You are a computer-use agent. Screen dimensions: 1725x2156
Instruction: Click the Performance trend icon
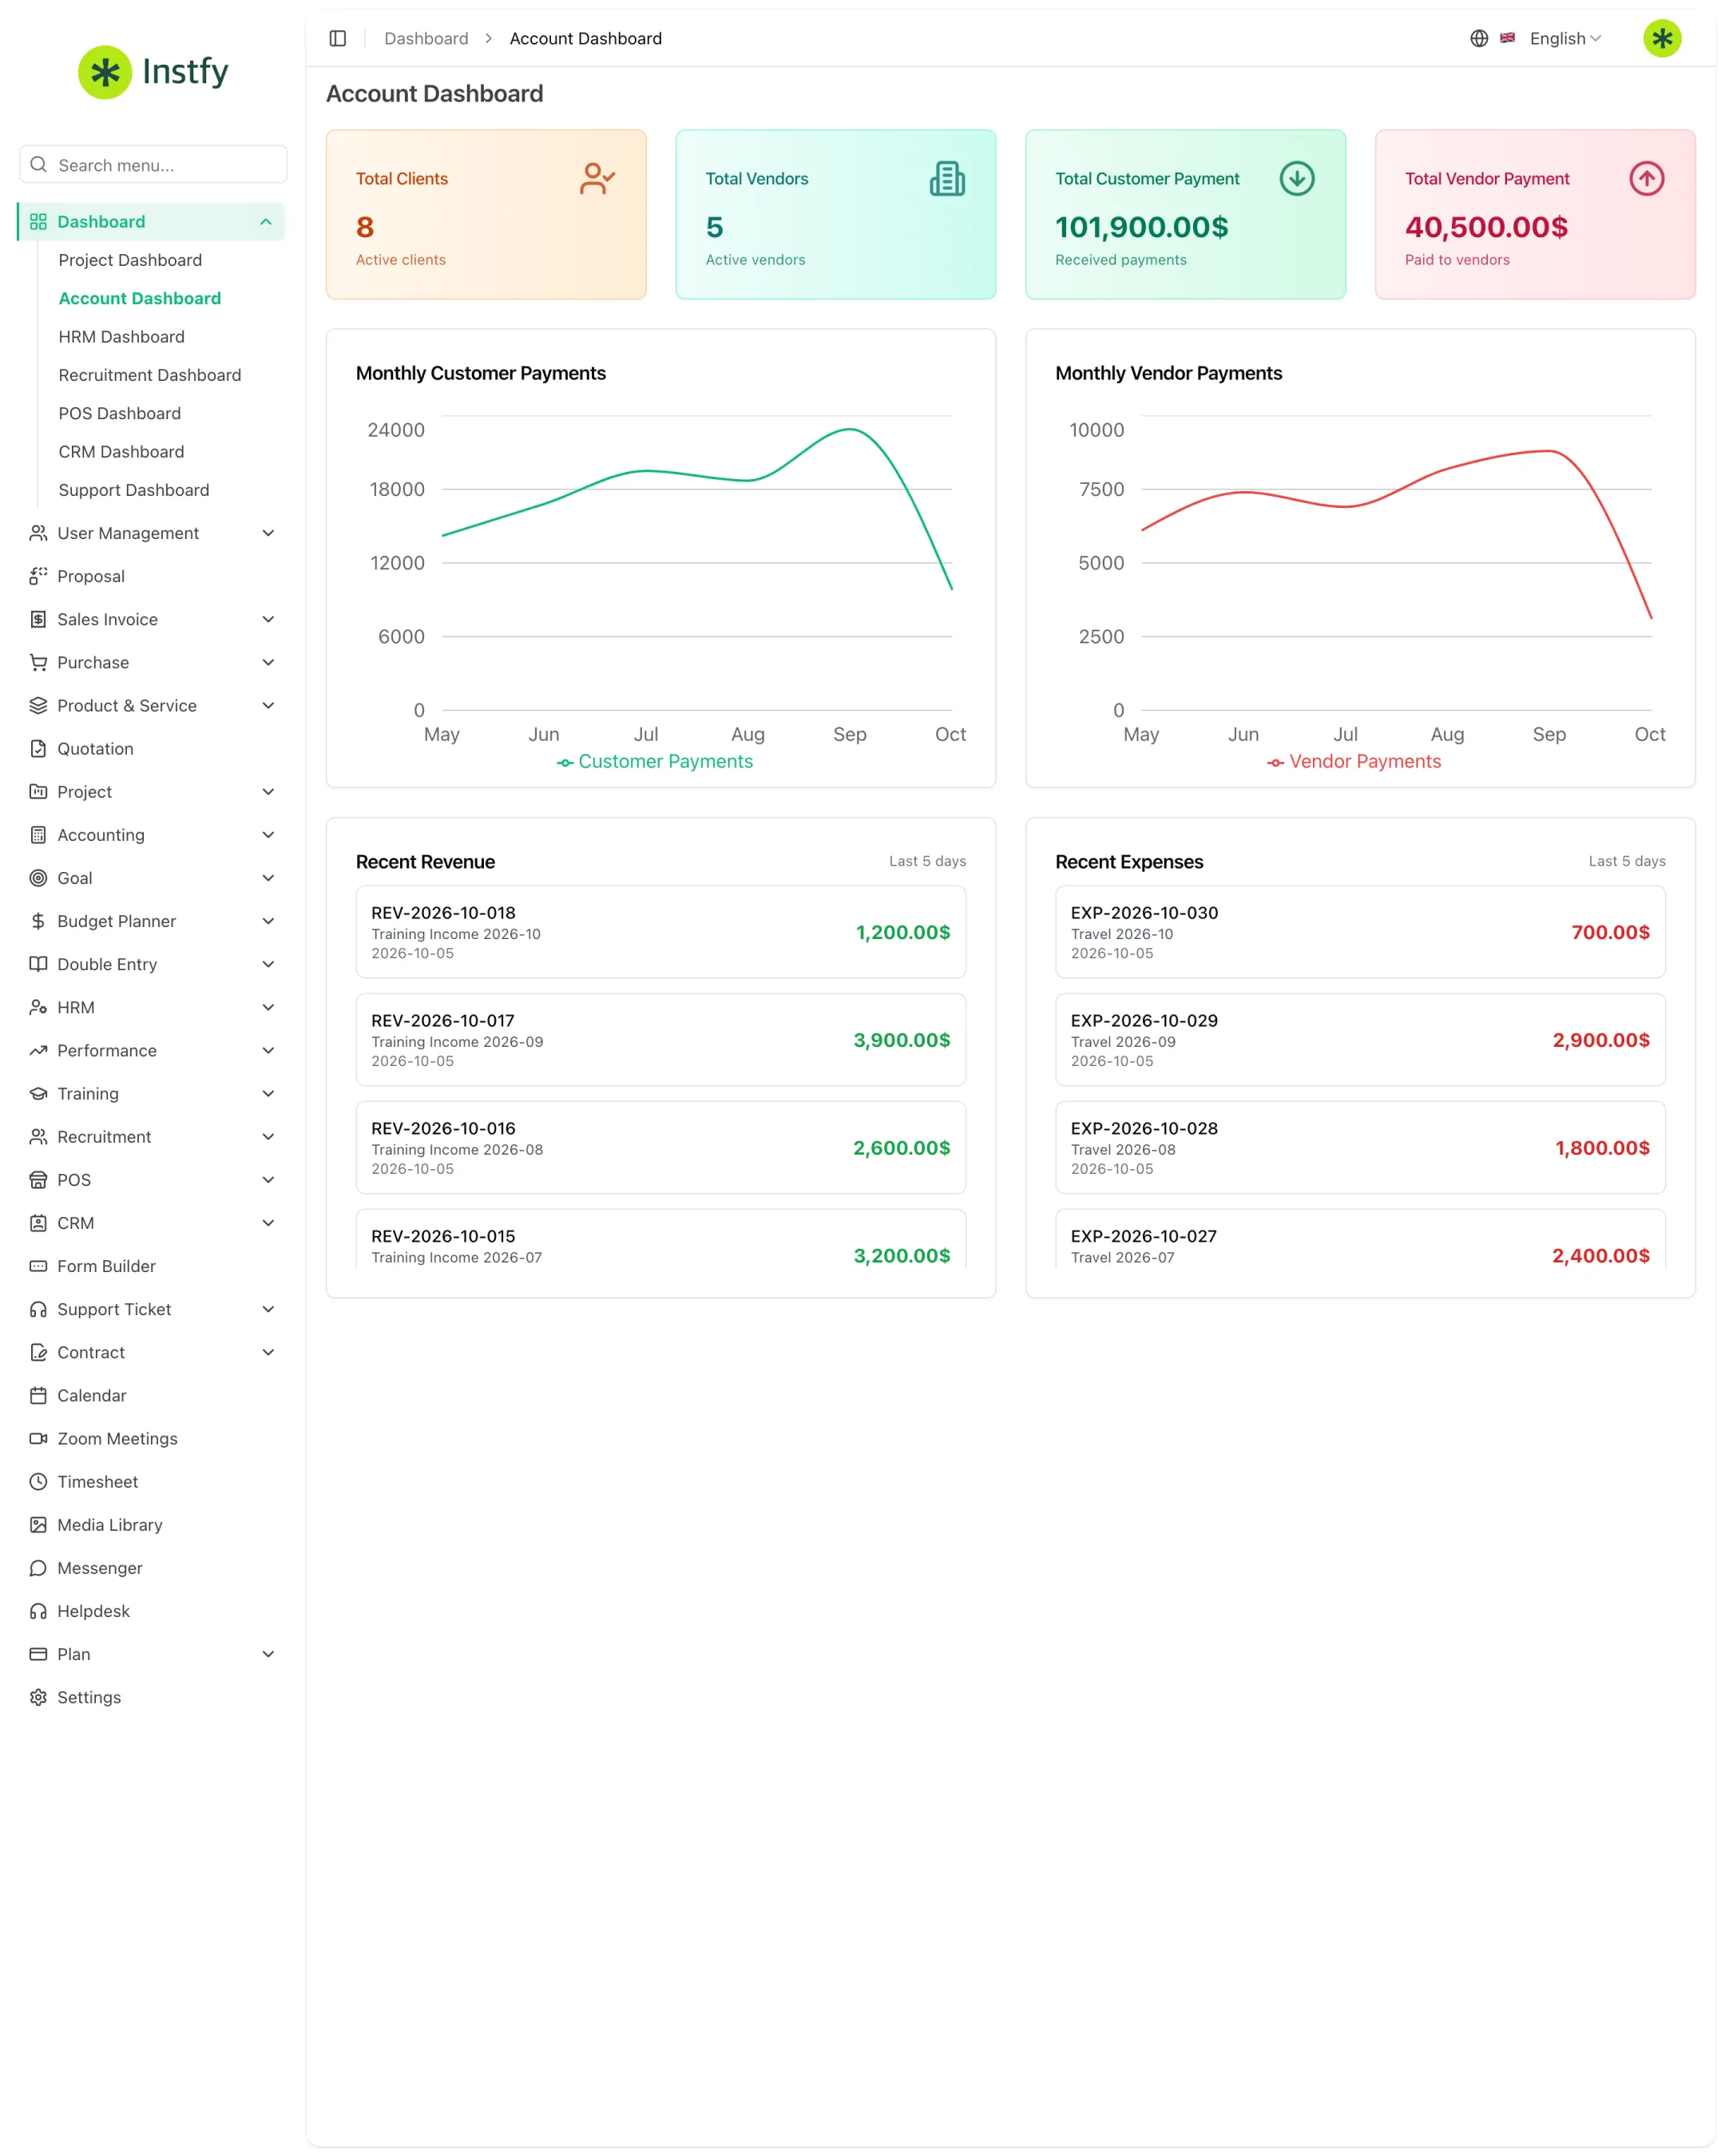pos(38,1051)
